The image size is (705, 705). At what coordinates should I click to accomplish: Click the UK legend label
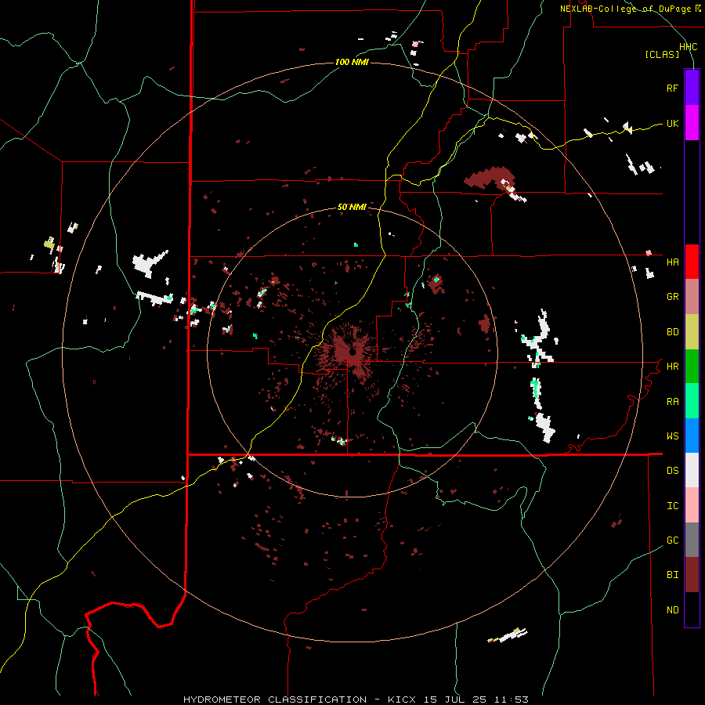click(x=672, y=123)
